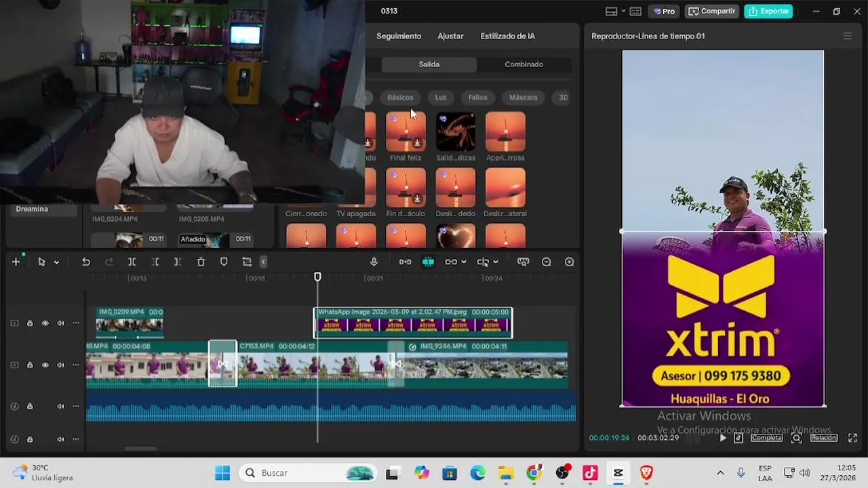Collapse the toolbar with the left chevron
Image resolution: width=868 pixels, height=488 pixels.
264,262
